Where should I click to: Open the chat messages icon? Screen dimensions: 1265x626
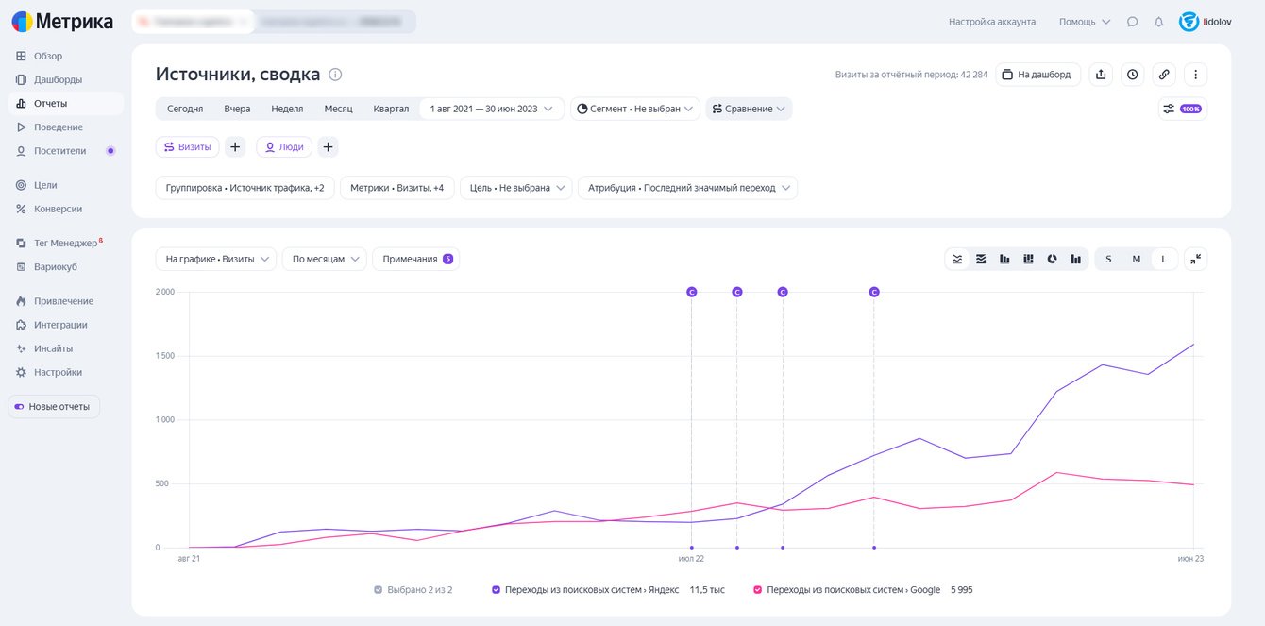[x=1132, y=22]
